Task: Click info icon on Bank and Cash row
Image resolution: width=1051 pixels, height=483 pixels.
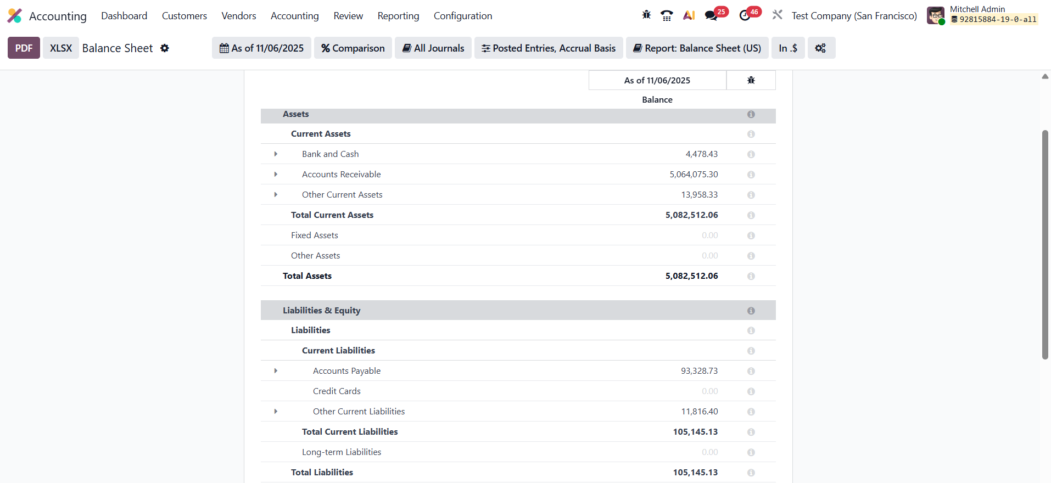Action: click(x=751, y=154)
